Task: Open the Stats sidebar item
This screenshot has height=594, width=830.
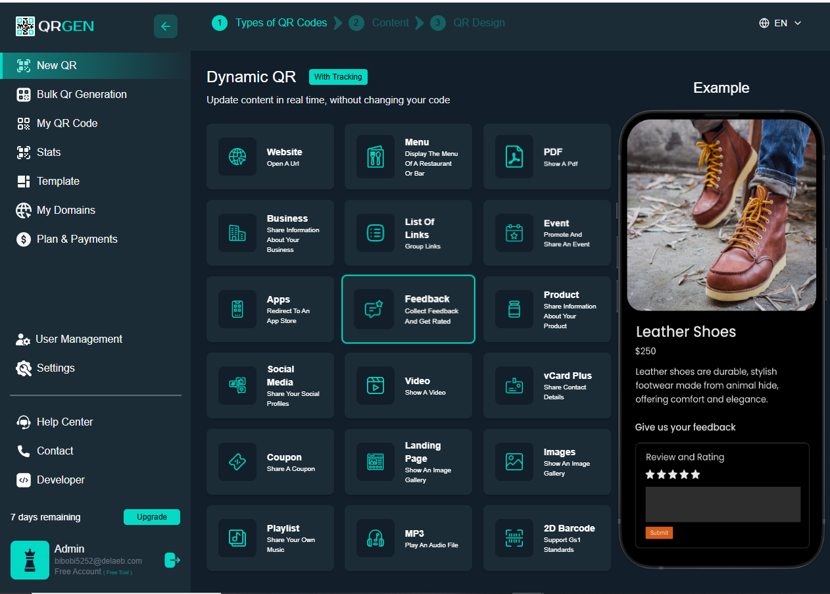Action: click(x=49, y=153)
